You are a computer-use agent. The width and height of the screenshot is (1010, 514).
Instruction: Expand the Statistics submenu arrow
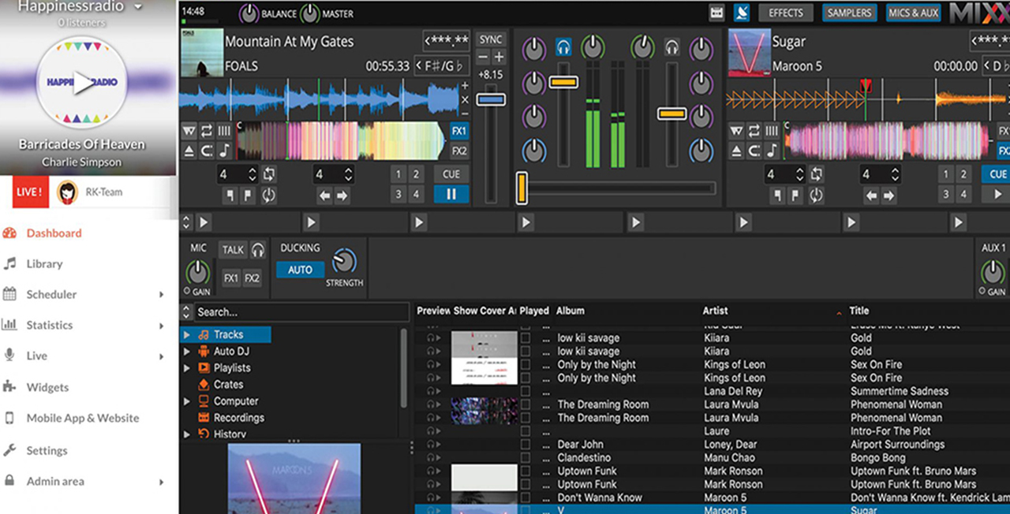click(161, 326)
